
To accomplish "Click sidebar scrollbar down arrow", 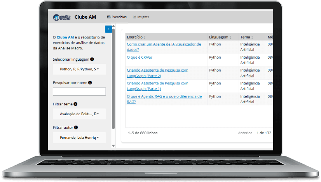I will tap(113, 146).
